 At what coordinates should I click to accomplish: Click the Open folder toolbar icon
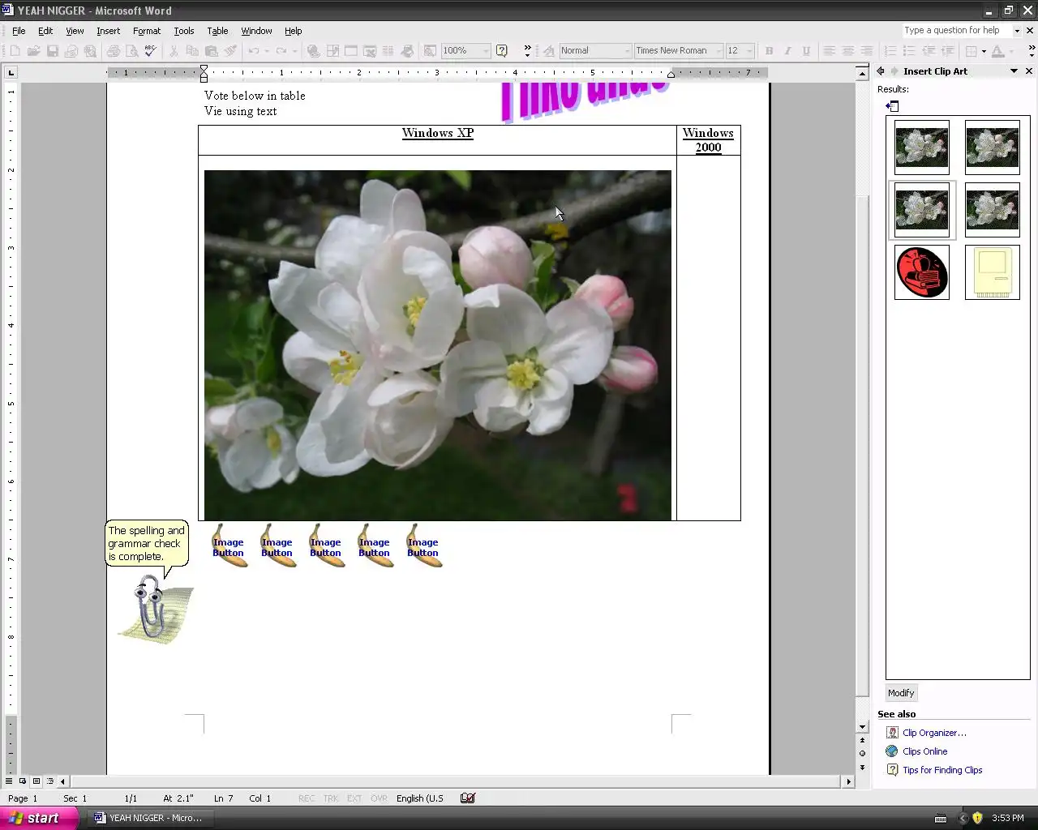(34, 50)
